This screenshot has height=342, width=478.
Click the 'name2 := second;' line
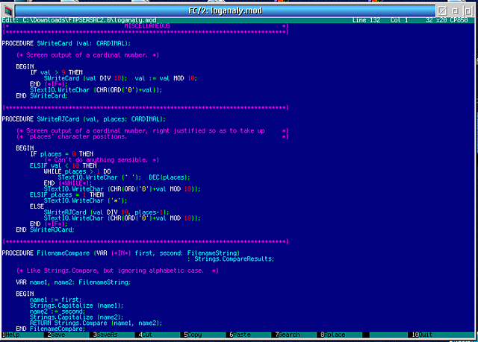58,311
